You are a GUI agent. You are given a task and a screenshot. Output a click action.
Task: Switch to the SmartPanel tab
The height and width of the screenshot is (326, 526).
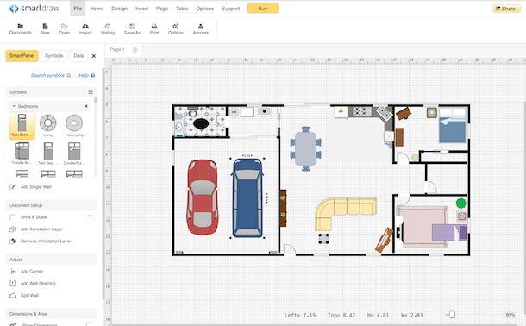coord(22,56)
